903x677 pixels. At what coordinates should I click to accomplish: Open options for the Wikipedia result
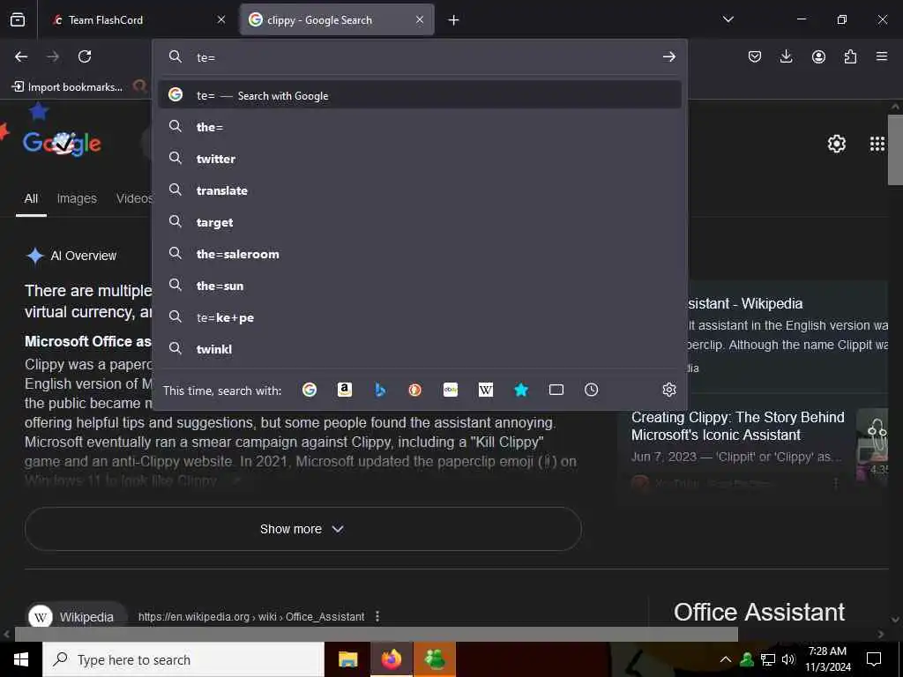click(x=377, y=616)
